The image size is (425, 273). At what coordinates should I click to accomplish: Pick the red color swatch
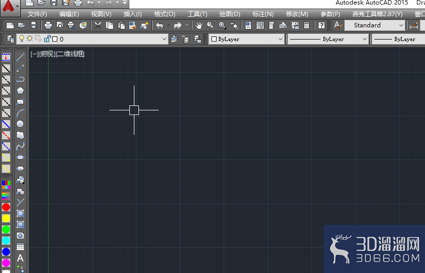[x=6, y=207]
